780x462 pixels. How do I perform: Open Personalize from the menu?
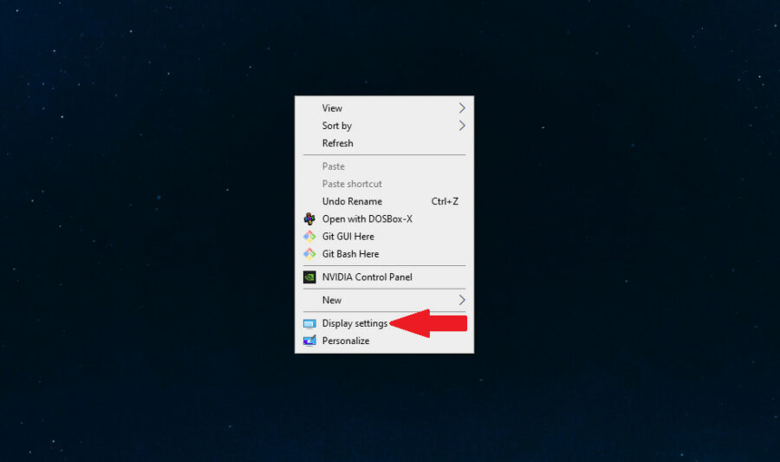(384, 341)
